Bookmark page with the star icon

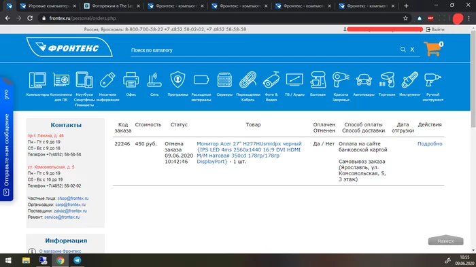[405, 18]
